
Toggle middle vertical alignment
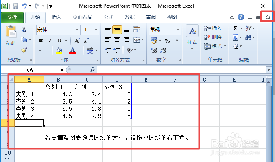coord(117,29)
